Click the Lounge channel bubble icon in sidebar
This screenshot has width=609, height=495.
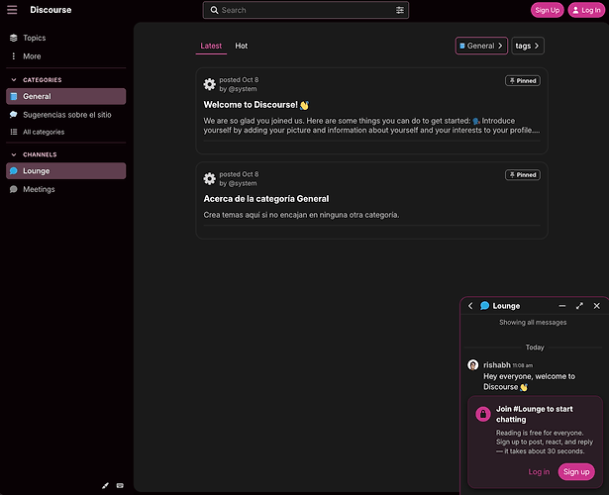coord(14,171)
